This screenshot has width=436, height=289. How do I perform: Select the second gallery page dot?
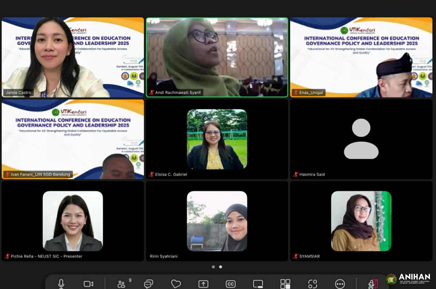click(x=221, y=267)
